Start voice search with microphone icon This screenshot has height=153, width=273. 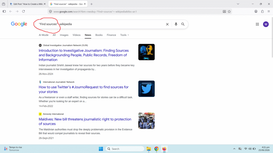pyautogui.click(x=176, y=24)
